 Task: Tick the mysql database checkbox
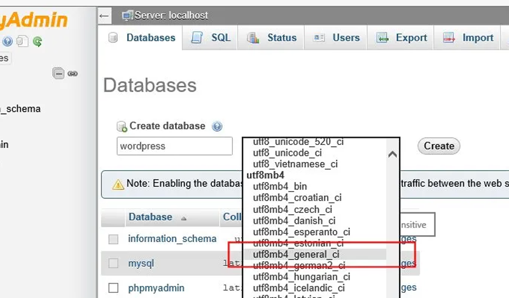113,263
